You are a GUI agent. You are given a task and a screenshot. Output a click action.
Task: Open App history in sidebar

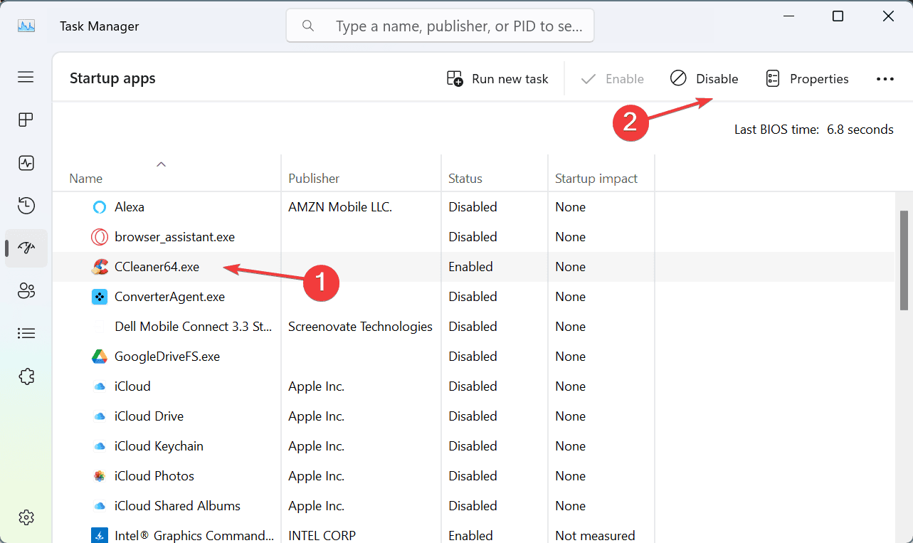click(x=26, y=206)
